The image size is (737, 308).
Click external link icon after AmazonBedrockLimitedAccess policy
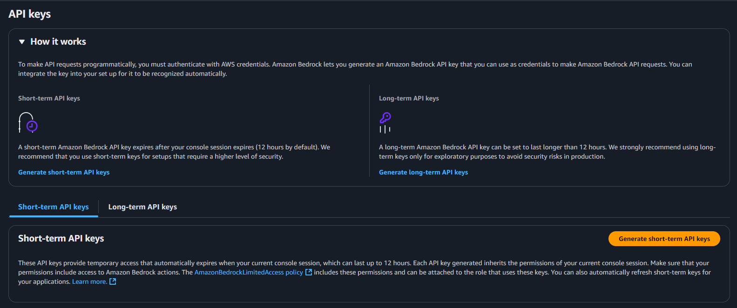pos(308,272)
